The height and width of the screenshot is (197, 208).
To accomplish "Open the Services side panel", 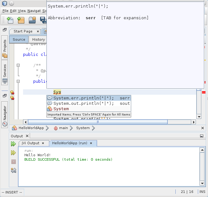I will [5, 73].
